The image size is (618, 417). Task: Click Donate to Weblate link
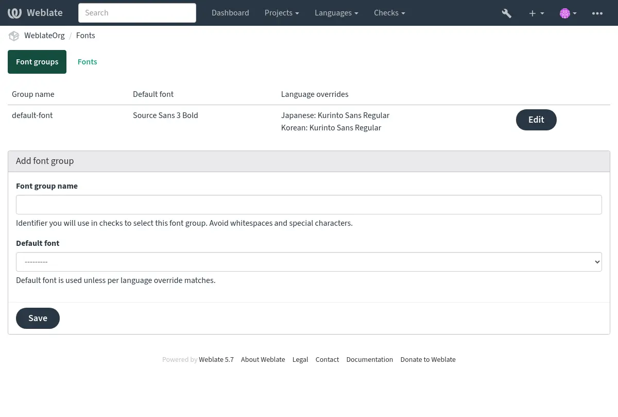428,360
